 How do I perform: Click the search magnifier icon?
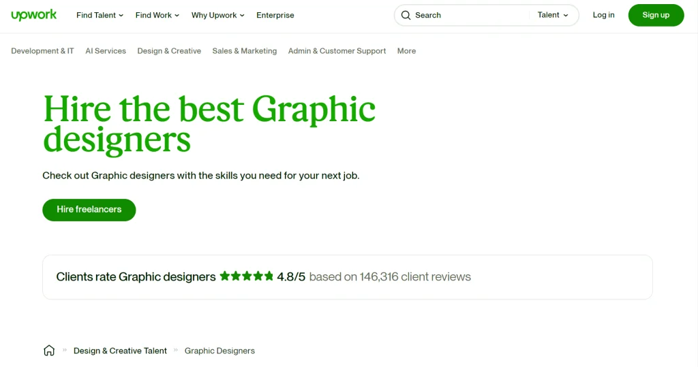click(406, 15)
